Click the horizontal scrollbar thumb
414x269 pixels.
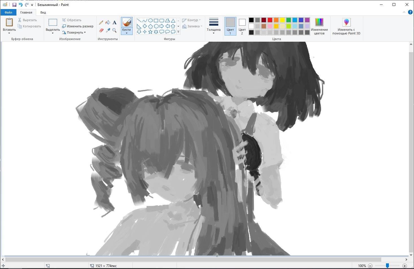(x=193, y=259)
